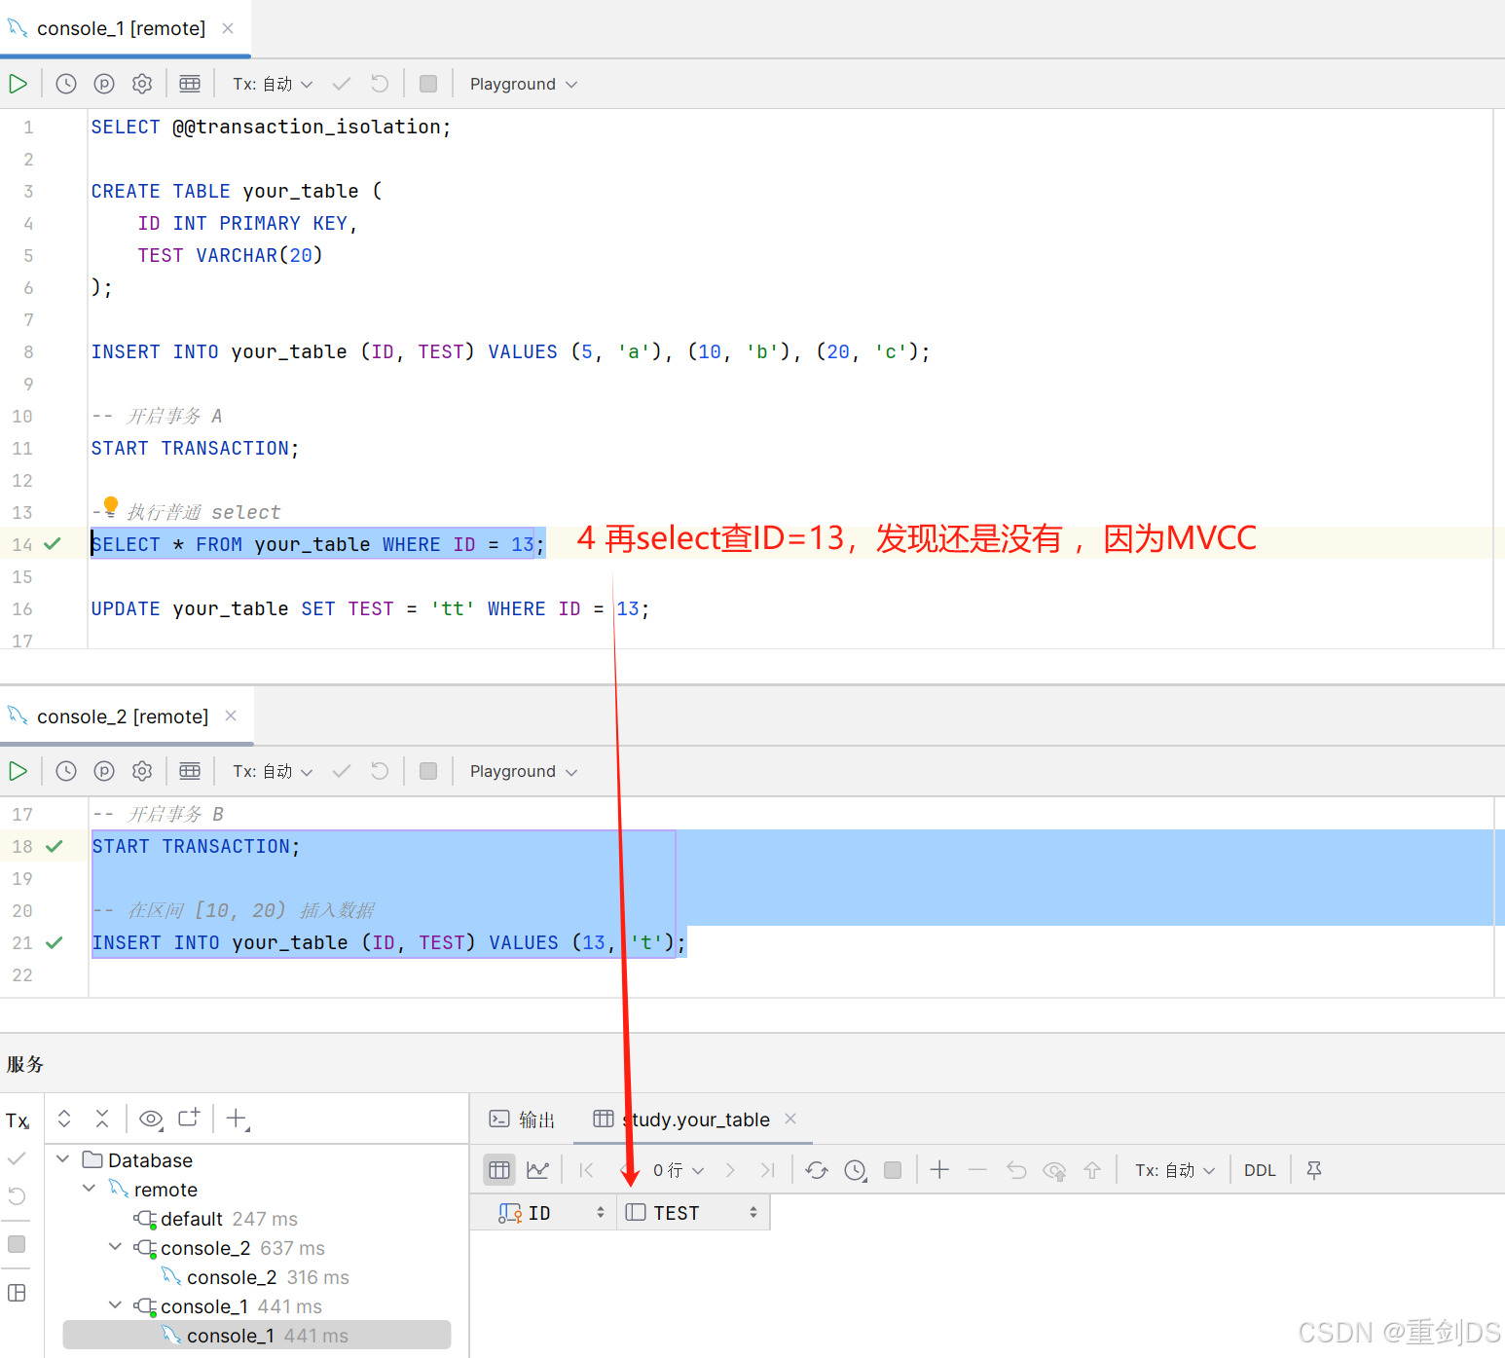Stop execution button in console_1 toolbar
The height and width of the screenshot is (1358, 1505).
coord(428,84)
